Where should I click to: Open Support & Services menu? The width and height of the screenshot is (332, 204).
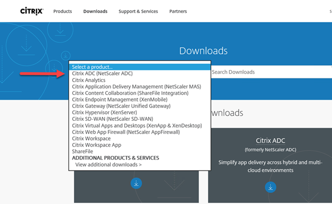138,11
